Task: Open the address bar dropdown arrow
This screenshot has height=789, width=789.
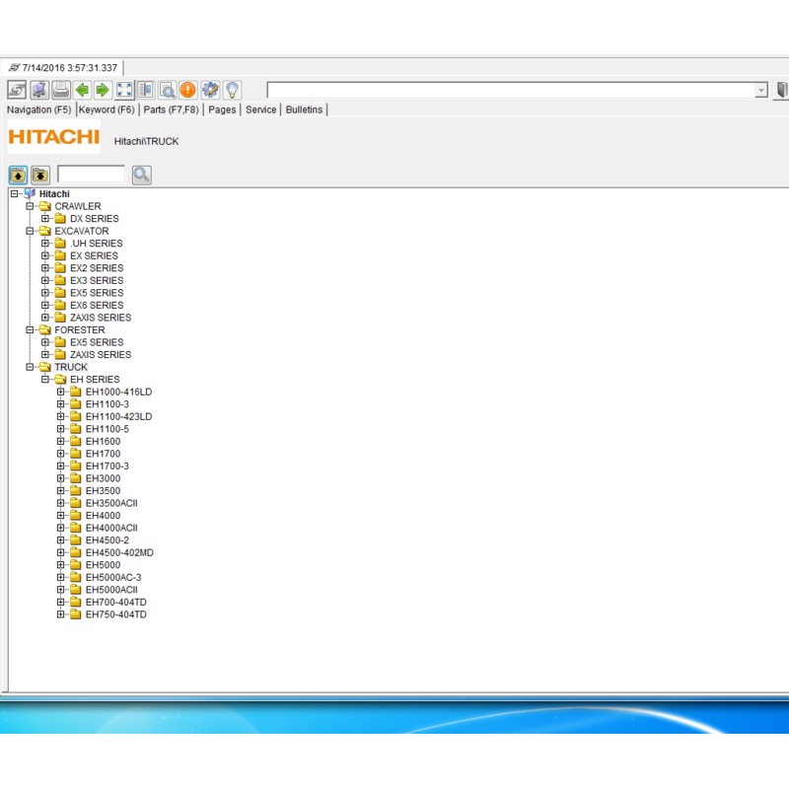Action: pyautogui.click(x=760, y=91)
